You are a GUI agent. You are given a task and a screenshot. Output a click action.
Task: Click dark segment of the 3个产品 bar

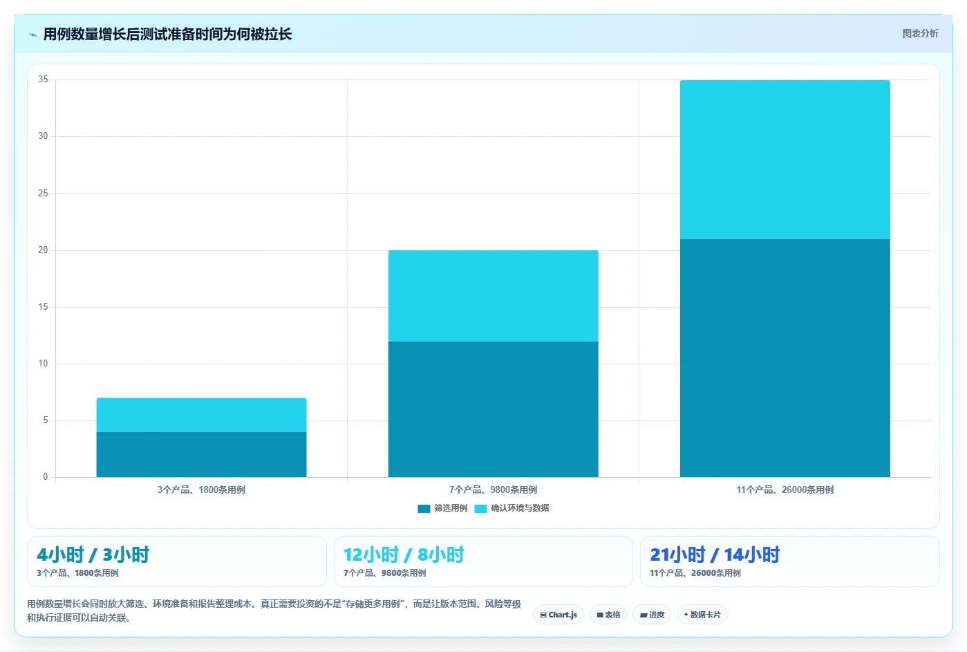201,454
